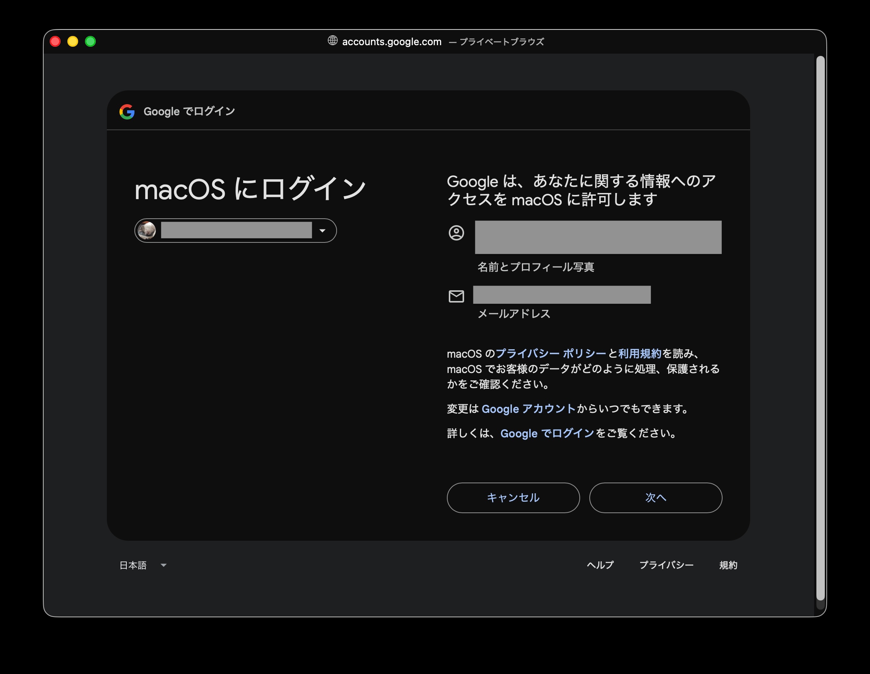
Task: Click the account avatar thumbnail
Action: (x=147, y=231)
